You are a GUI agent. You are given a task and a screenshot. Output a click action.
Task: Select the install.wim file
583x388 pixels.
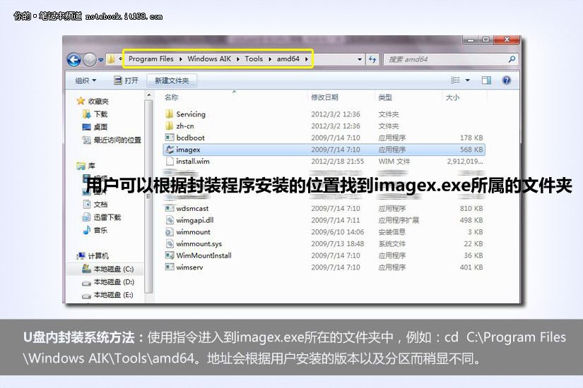pyautogui.click(x=193, y=162)
